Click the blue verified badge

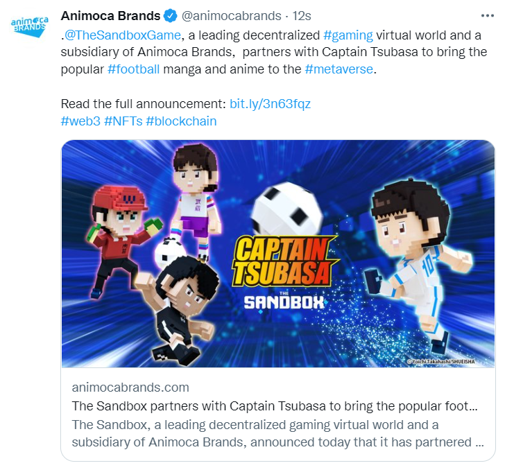tap(171, 16)
